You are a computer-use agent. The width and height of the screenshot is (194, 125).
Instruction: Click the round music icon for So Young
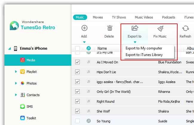[88, 121]
